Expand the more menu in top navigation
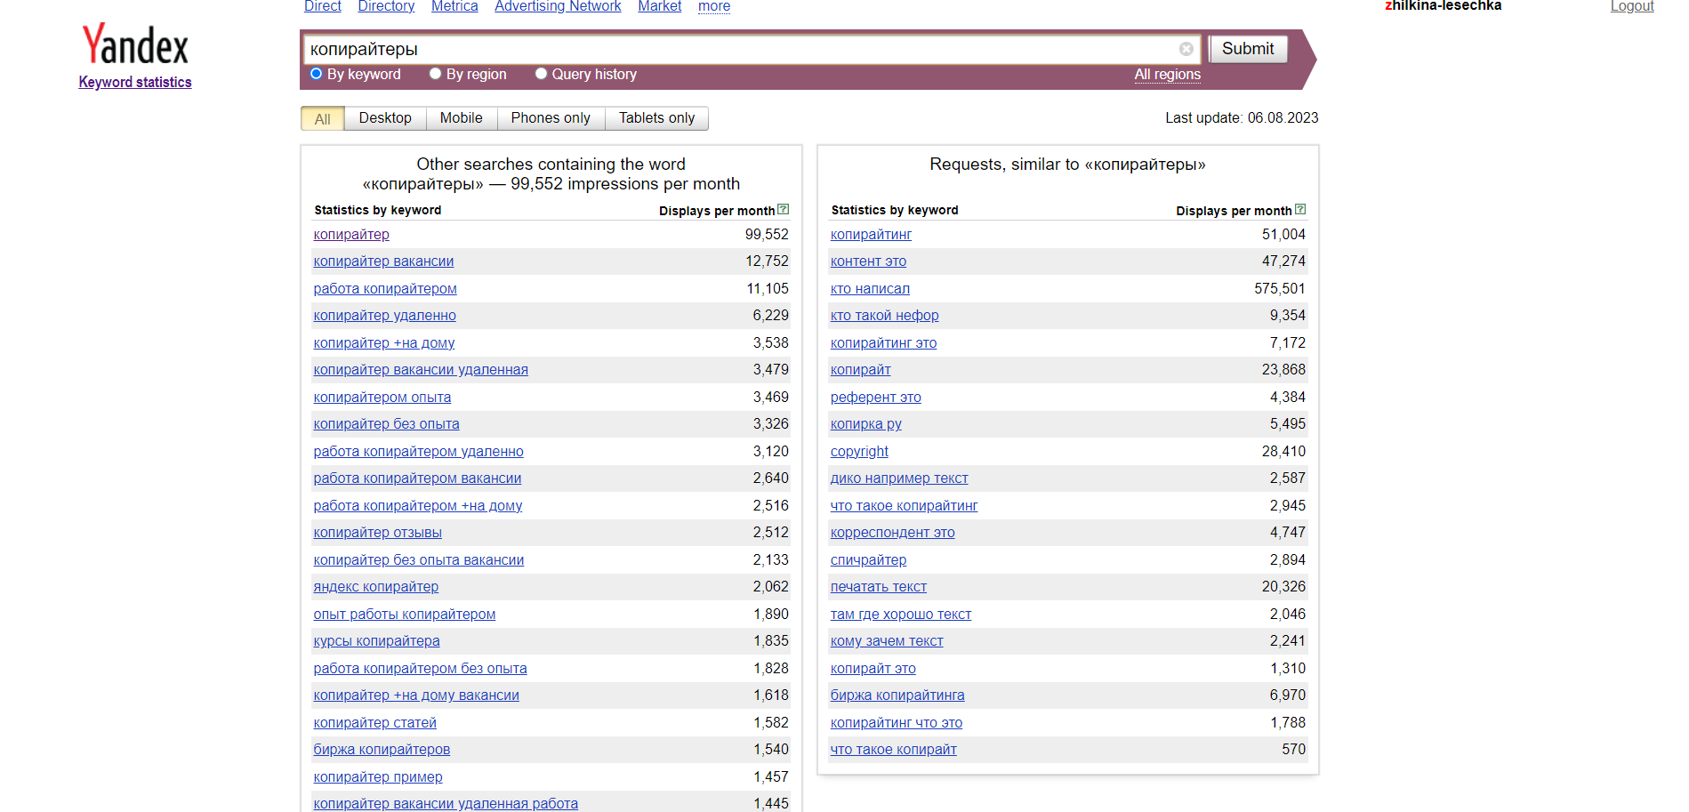This screenshot has height=812, width=1689. pyautogui.click(x=713, y=7)
